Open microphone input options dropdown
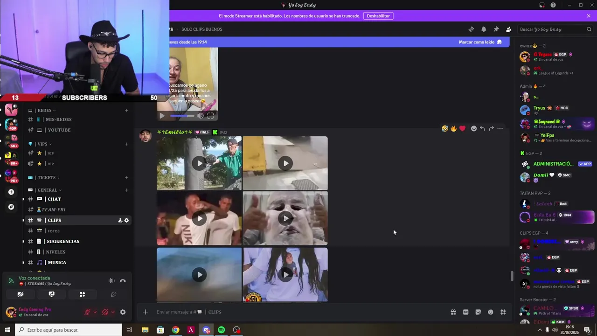This screenshot has width=597, height=336. [x=95, y=312]
